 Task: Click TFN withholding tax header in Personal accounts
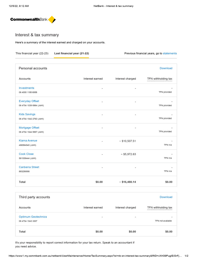[160, 79]
